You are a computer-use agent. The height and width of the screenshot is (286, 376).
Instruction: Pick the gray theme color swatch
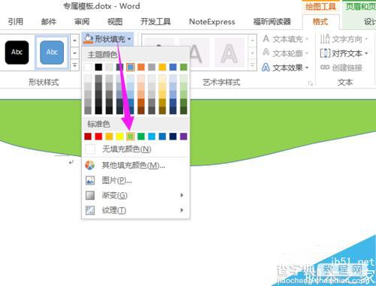click(151, 67)
